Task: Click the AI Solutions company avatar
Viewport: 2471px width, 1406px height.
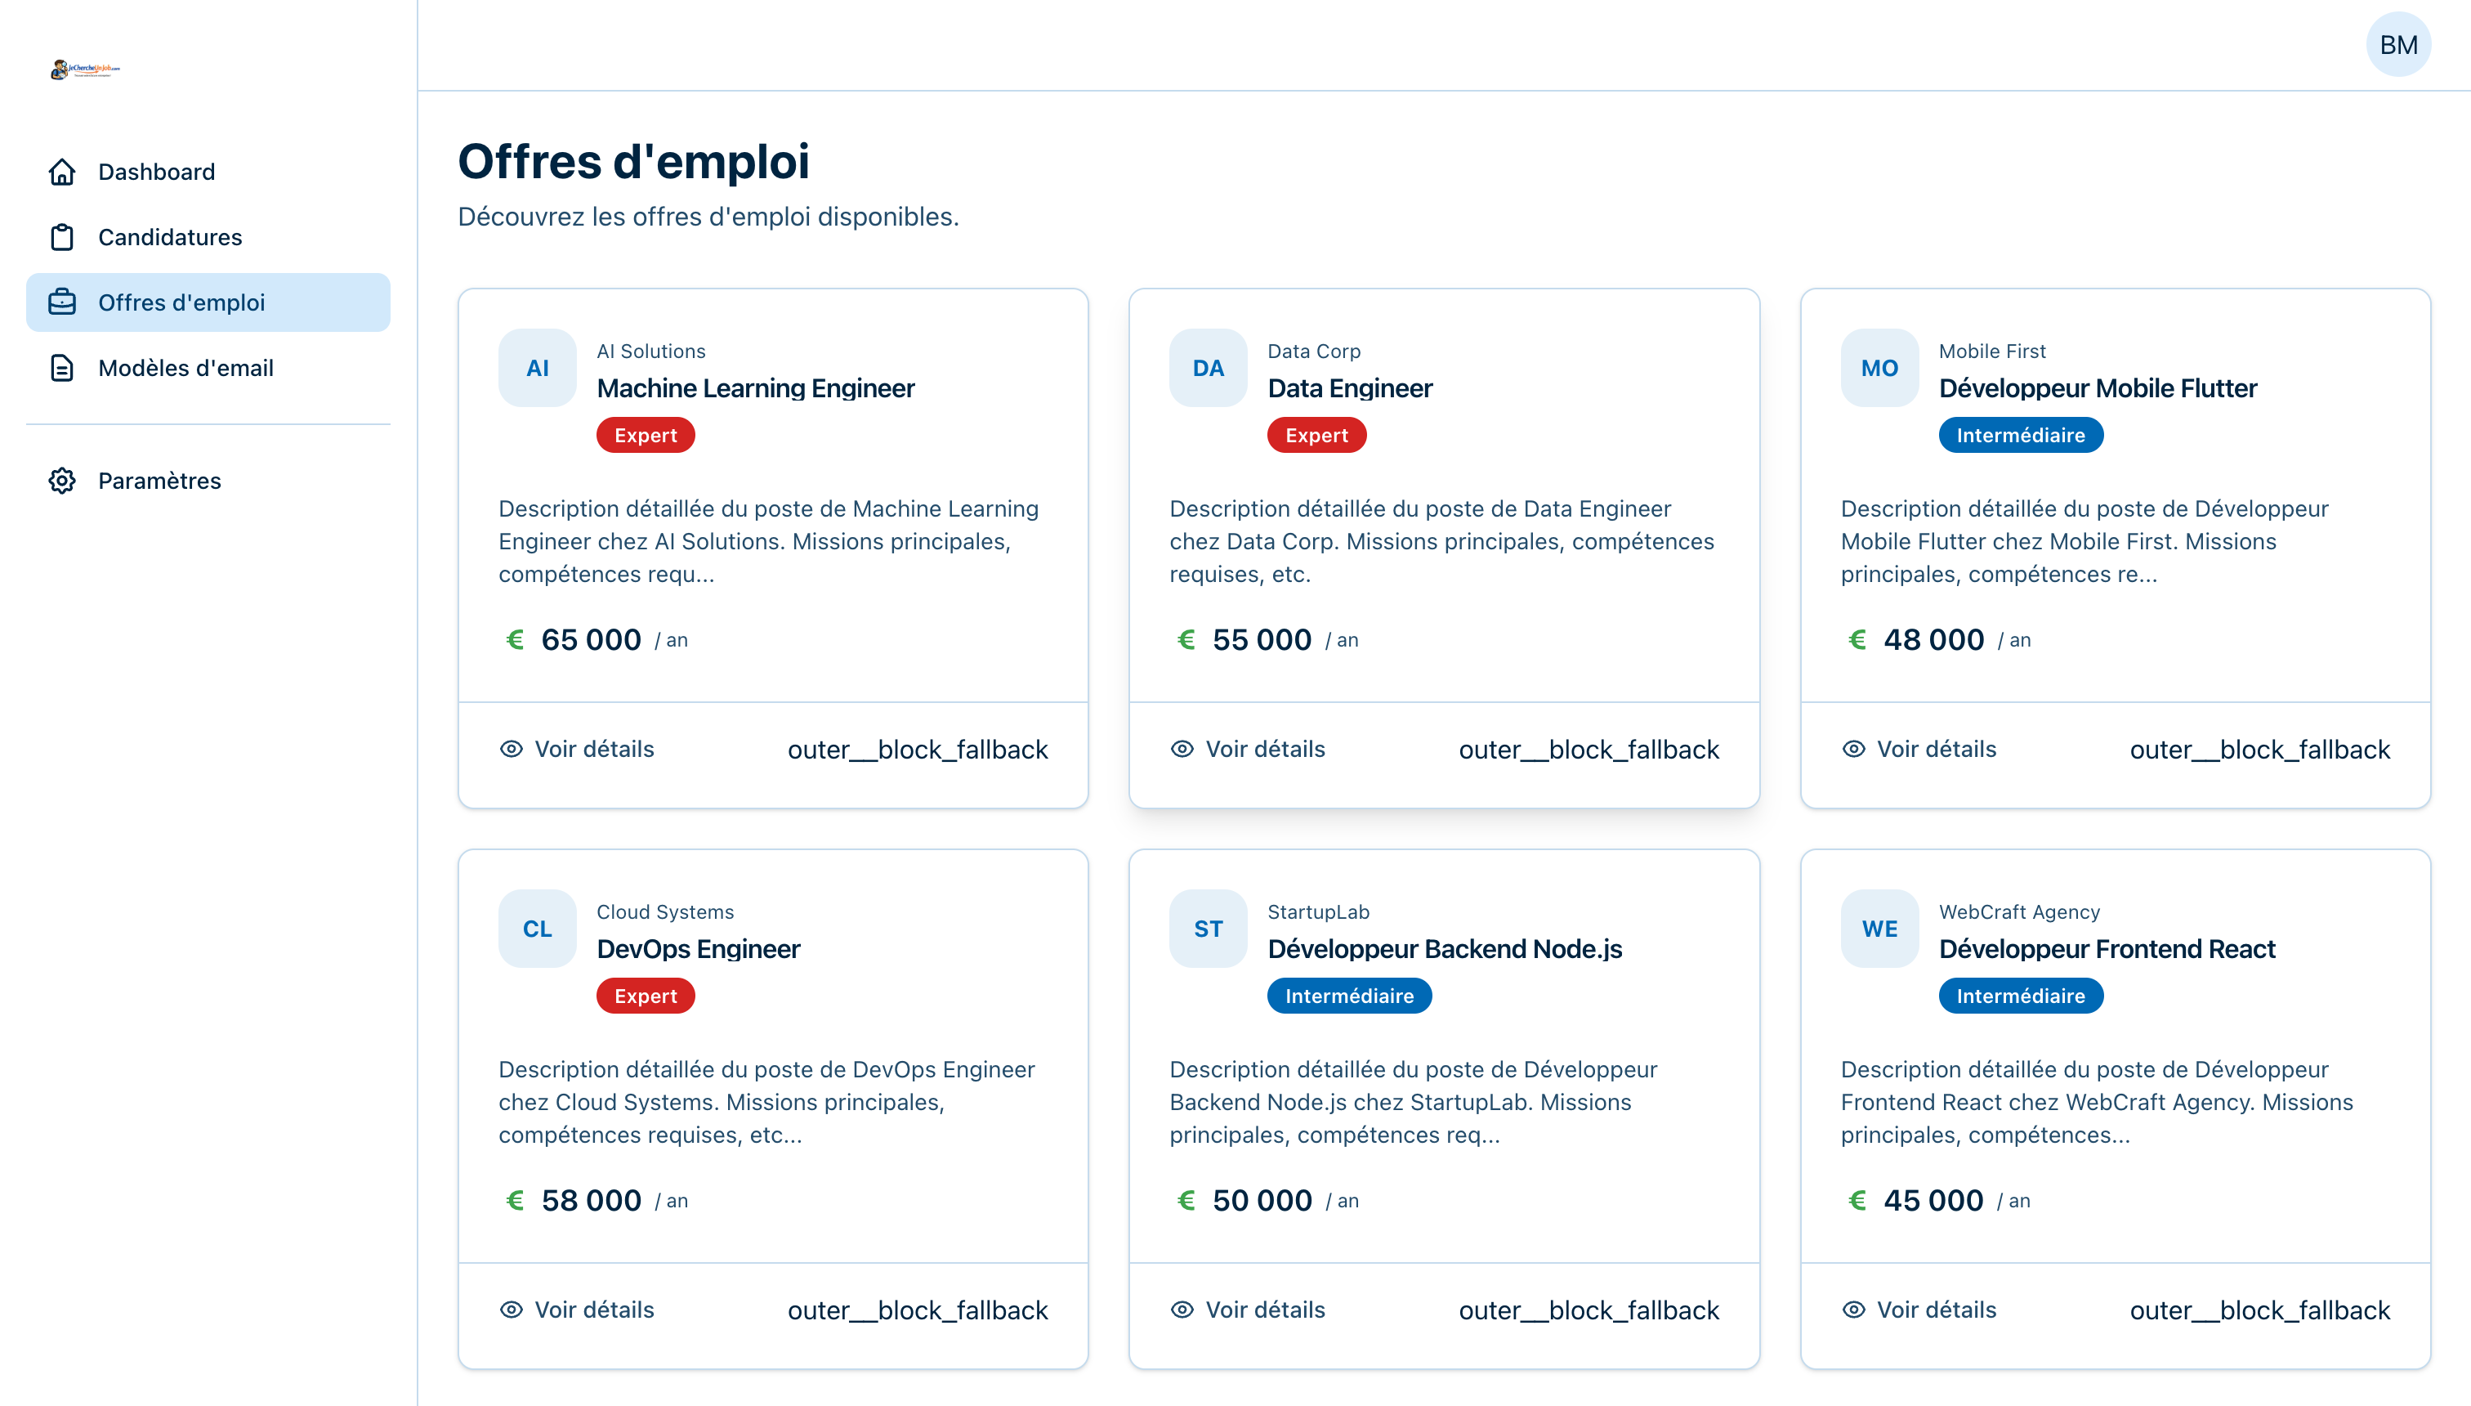Action: [x=537, y=367]
